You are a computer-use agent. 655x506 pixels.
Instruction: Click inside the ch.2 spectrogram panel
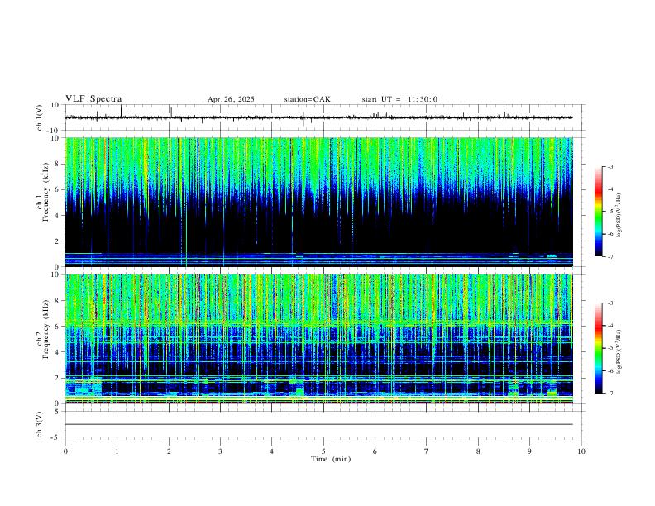(x=319, y=339)
